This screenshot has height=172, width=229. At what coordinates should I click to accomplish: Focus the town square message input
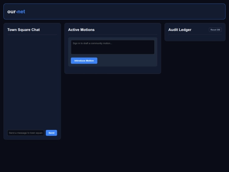[25, 133]
